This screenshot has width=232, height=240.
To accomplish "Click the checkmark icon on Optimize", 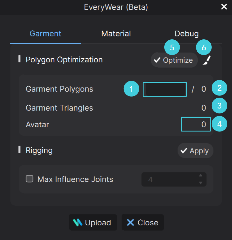I will pos(157,60).
